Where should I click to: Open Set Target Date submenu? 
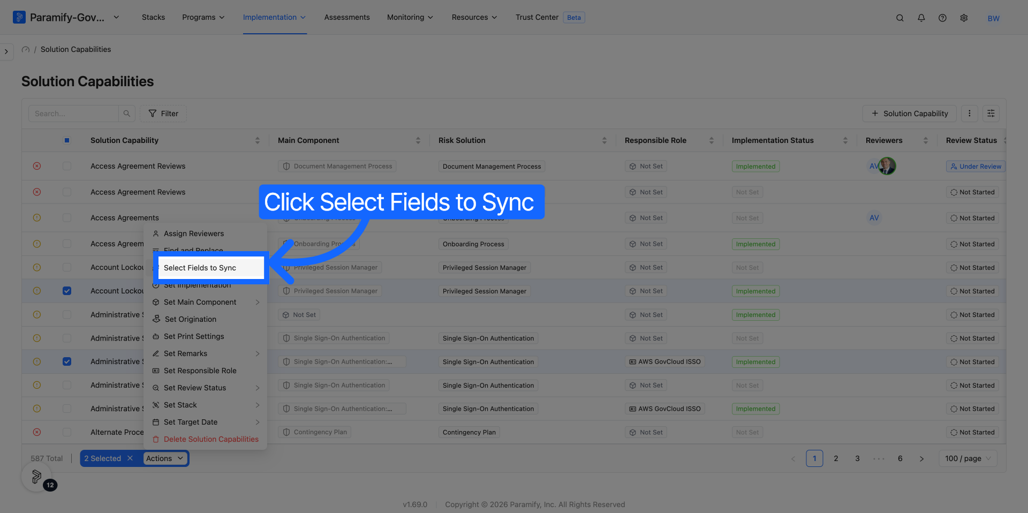tap(206, 422)
